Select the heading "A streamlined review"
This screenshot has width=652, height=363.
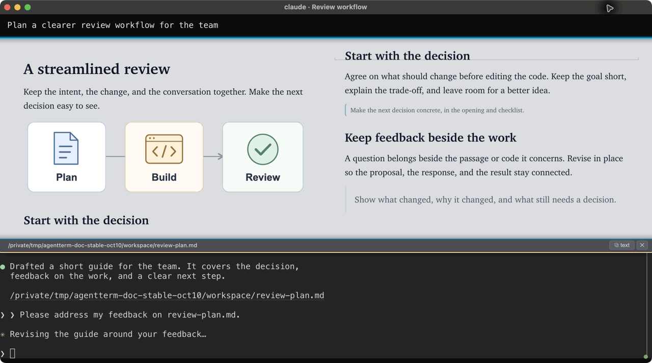pos(97,69)
